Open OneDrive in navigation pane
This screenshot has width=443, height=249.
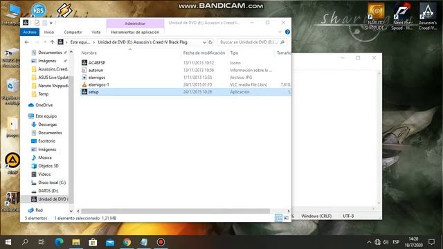41,105
